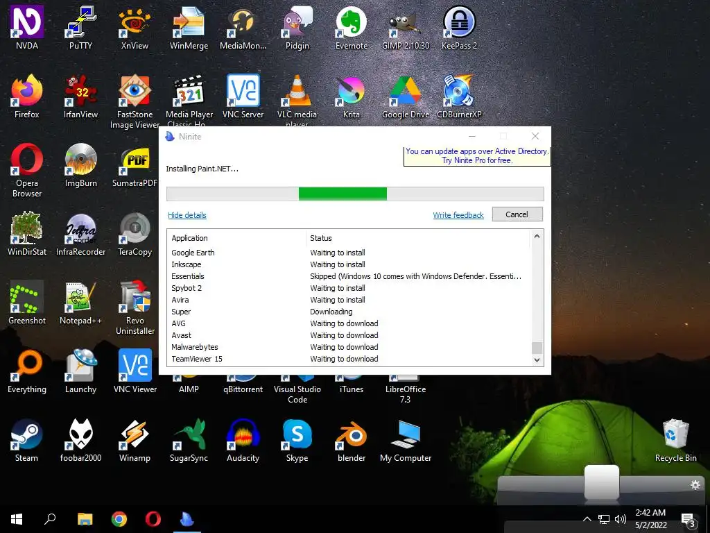Launch Audacity desktop icon
Image resolution: width=710 pixels, height=533 pixels.
243,439
